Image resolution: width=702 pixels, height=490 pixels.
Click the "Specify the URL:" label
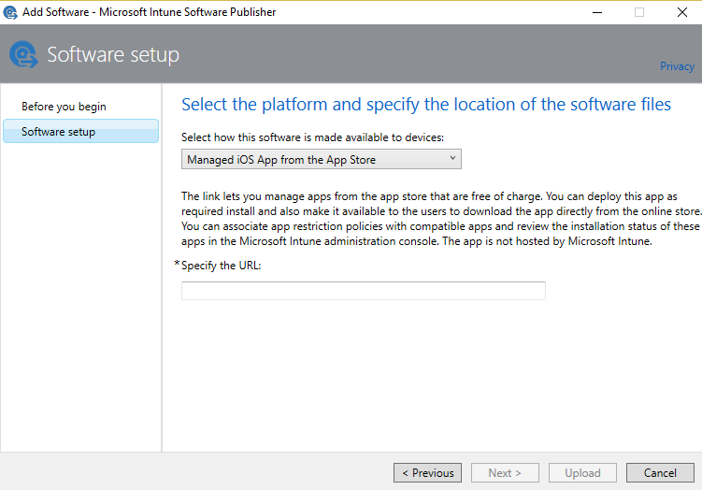pyautogui.click(x=222, y=266)
